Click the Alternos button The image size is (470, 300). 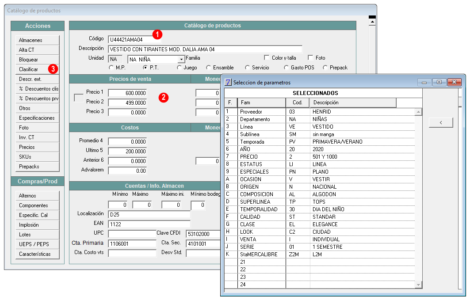(38, 196)
